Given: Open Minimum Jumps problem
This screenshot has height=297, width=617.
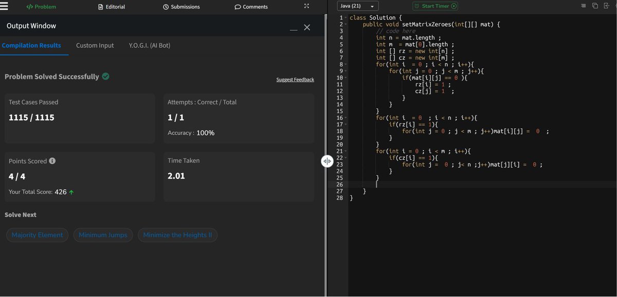Looking at the screenshot, I should [103, 235].
